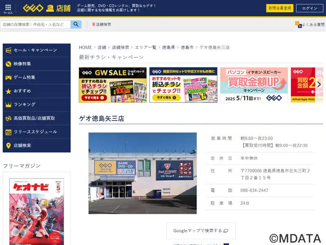This screenshot has width=326, height=245.
Task: Click the yellow pin icon in sidebar
Action: pyautogui.click(x=8, y=146)
